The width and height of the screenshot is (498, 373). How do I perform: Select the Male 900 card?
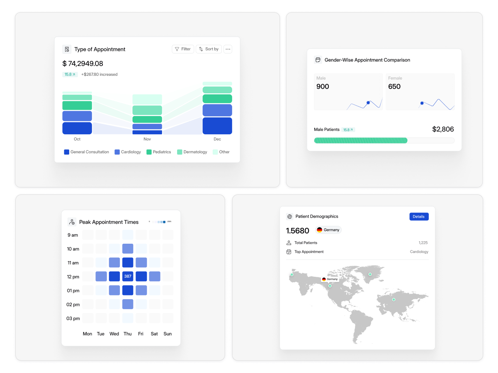(348, 92)
